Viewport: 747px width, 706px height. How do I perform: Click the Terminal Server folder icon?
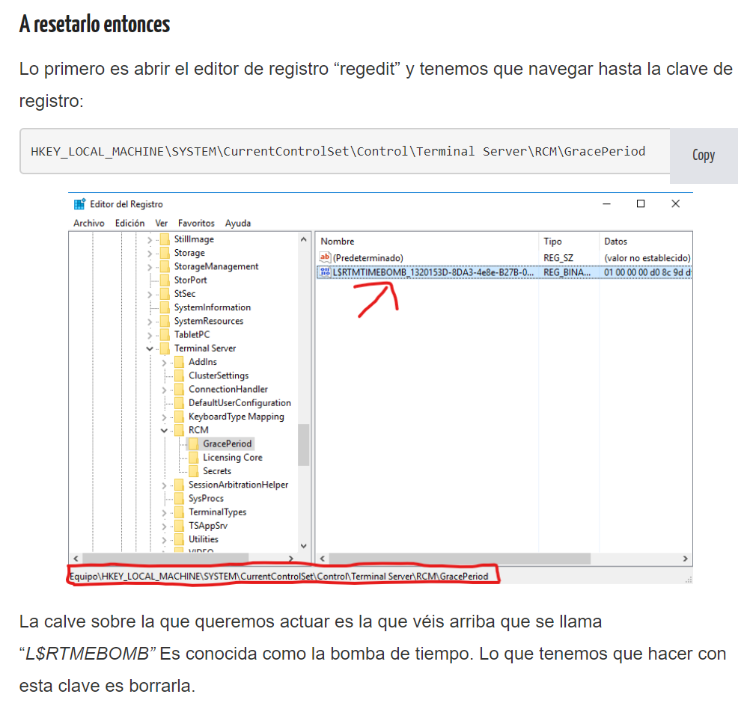tap(165, 348)
